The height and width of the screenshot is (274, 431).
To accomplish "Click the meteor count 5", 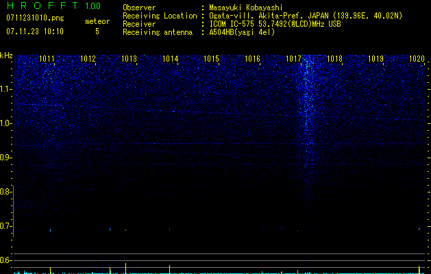I will click(97, 32).
